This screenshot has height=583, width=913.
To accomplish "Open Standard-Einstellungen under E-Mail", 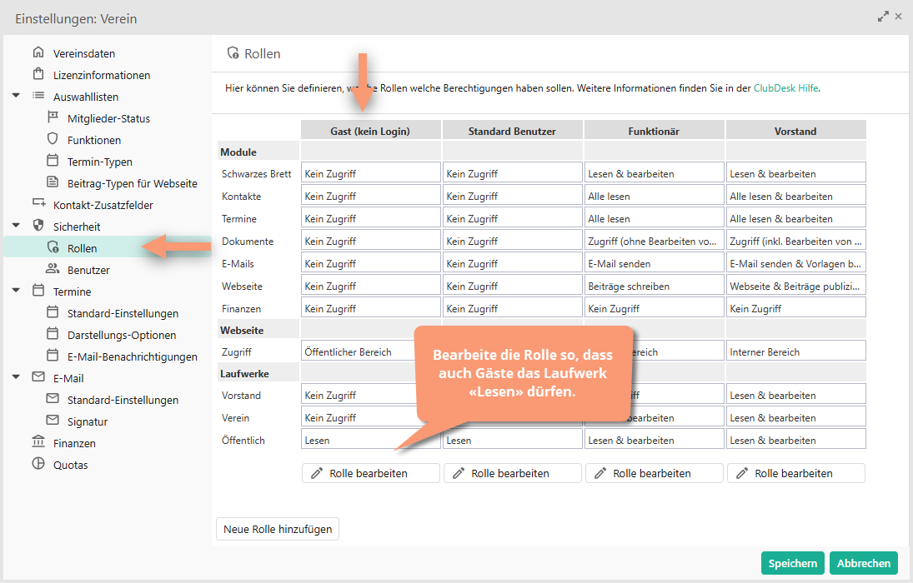I will pyautogui.click(x=123, y=400).
